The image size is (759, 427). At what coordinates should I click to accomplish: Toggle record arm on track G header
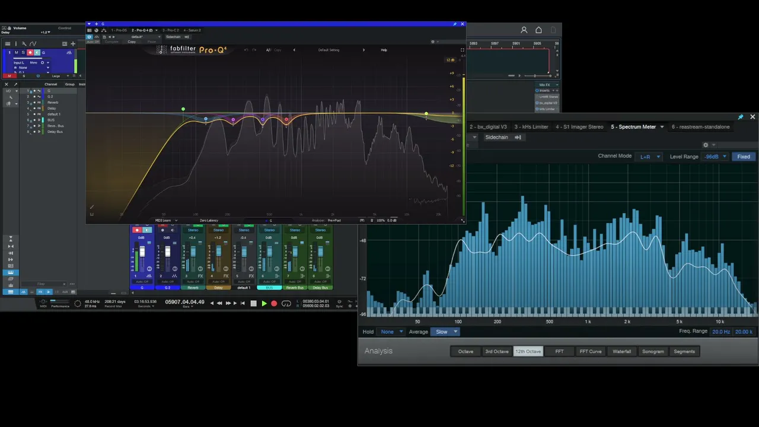[x=30, y=53]
